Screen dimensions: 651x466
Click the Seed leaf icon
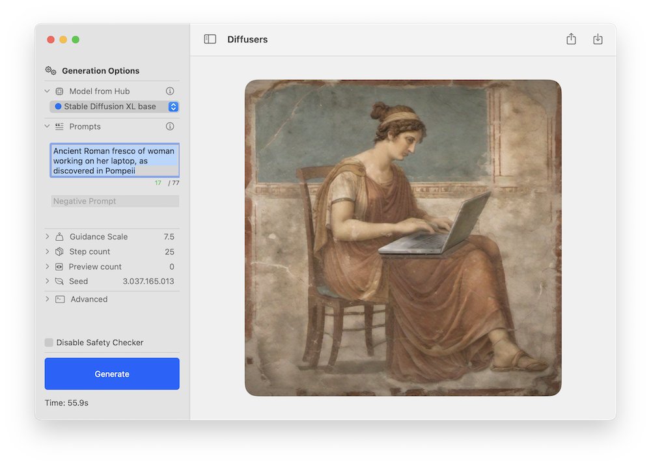point(59,281)
